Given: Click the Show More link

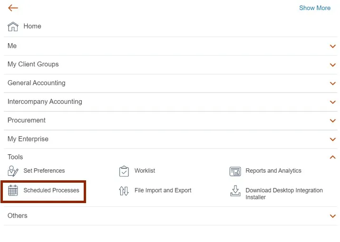Looking at the screenshot, I should tap(315, 8).
